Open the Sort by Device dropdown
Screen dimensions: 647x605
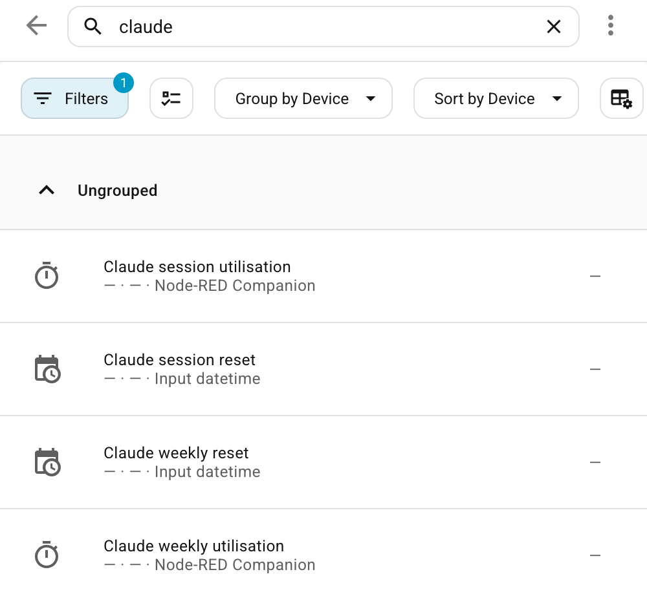pos(496,98)
